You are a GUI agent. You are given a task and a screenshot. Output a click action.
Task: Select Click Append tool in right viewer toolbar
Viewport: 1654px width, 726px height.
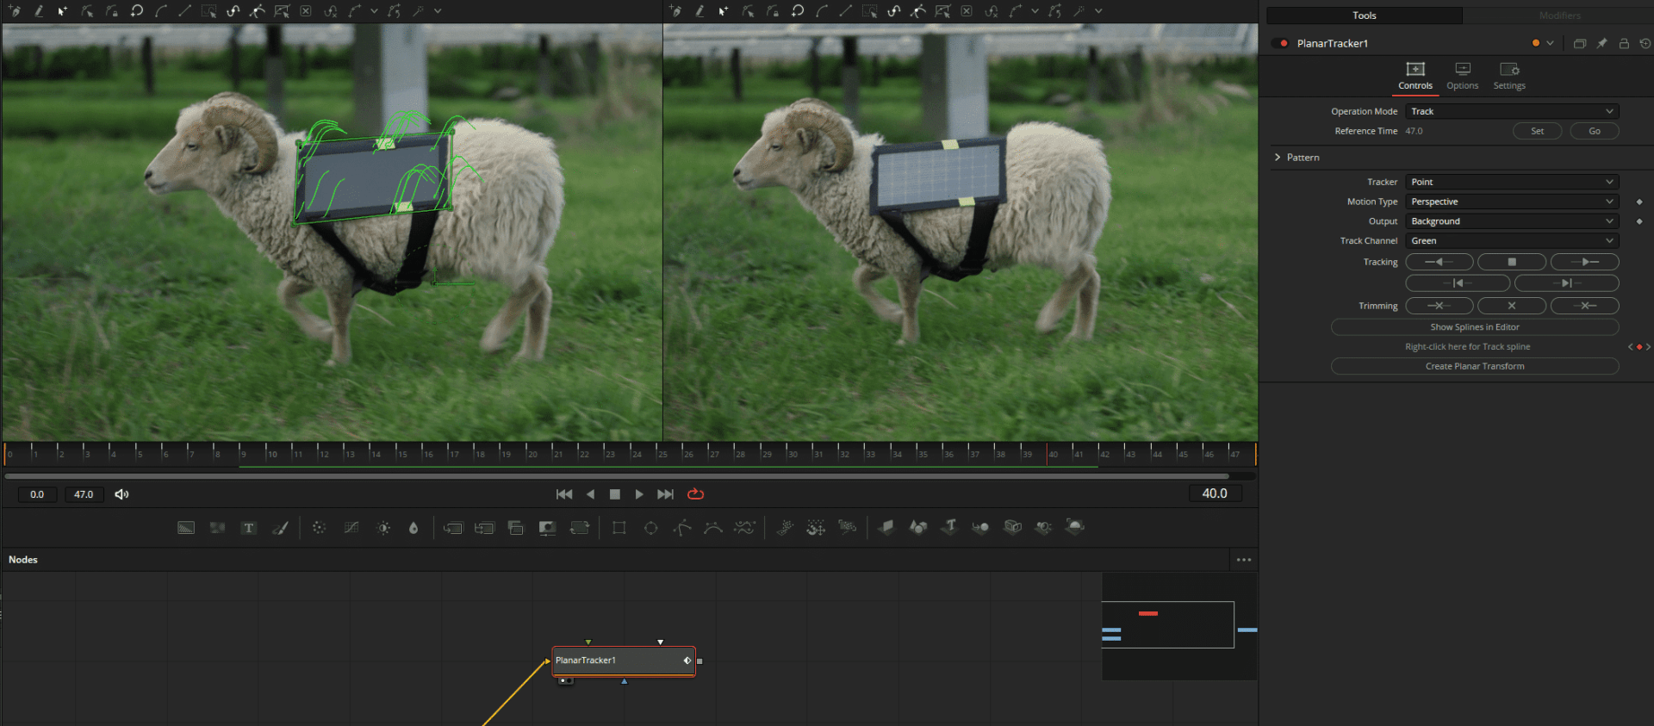coord(675,11)
